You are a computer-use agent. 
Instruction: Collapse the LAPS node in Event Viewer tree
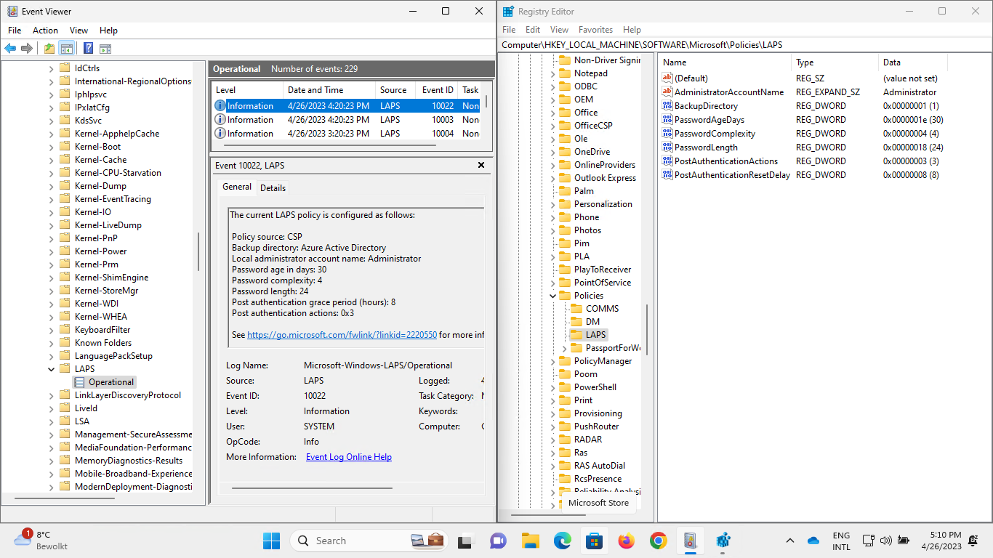[52, 369]
